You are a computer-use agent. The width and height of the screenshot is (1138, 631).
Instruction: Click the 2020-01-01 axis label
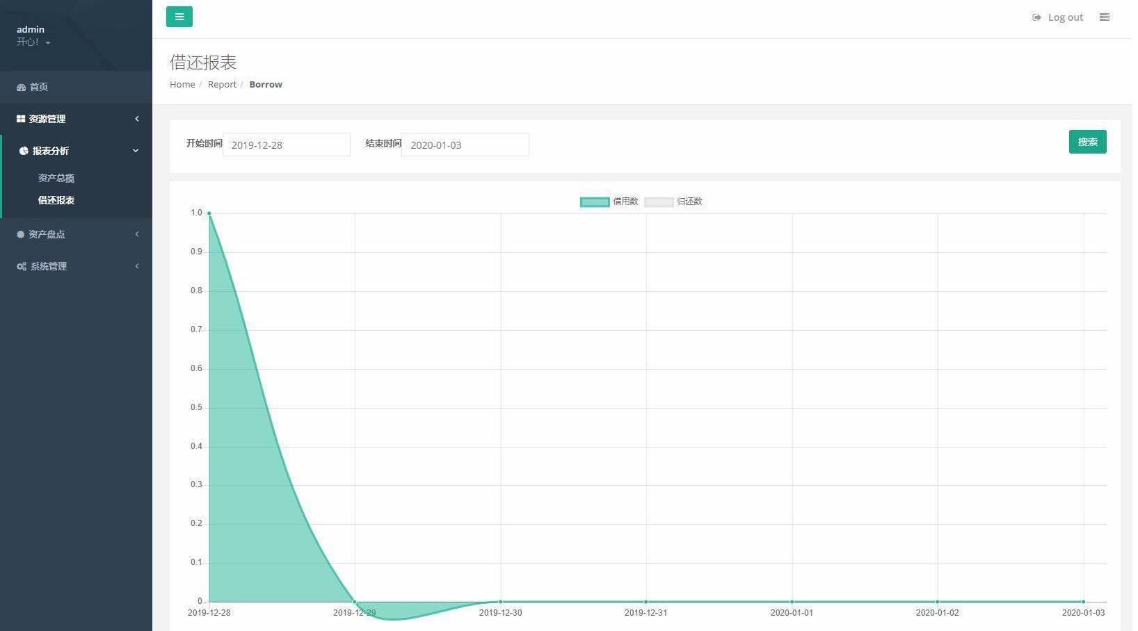(792, 613)
